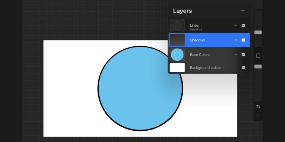This screenshot has height=142, width=285.
Task: Click the Shadows layer thumbnail
Action: pyautogui.click(x=177, y=40)
